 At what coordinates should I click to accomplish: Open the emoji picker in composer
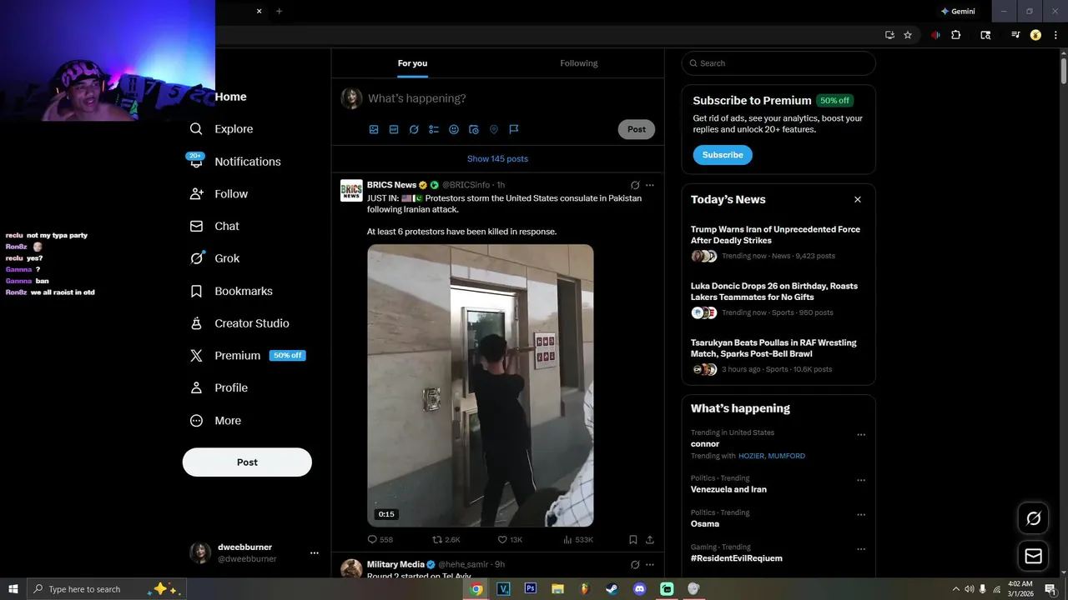tap(454, 129)
